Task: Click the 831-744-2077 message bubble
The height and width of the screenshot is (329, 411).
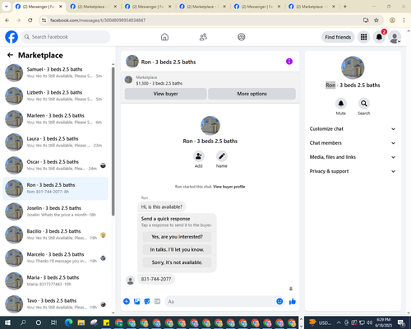Action: (156, 279)
